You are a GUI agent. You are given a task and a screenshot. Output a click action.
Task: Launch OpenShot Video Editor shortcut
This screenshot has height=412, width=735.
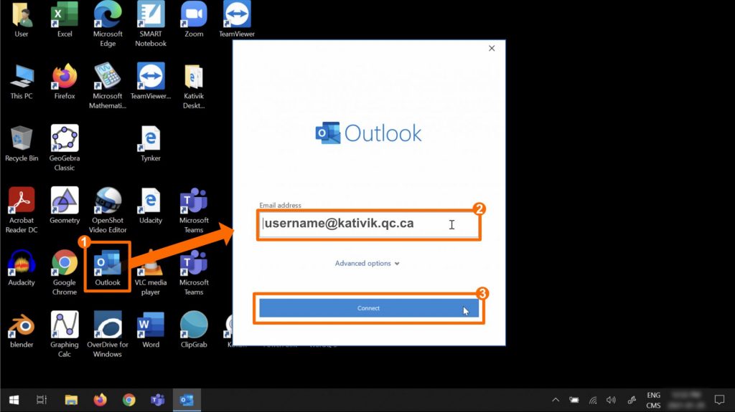coord(108,201)
